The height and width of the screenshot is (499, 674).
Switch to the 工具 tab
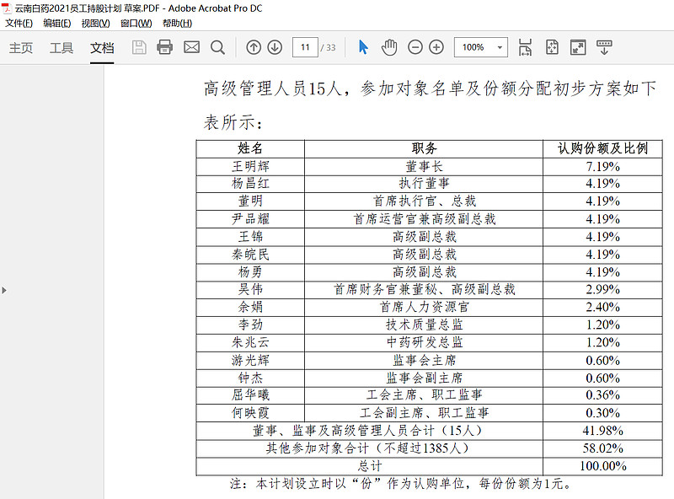point(61,48)
